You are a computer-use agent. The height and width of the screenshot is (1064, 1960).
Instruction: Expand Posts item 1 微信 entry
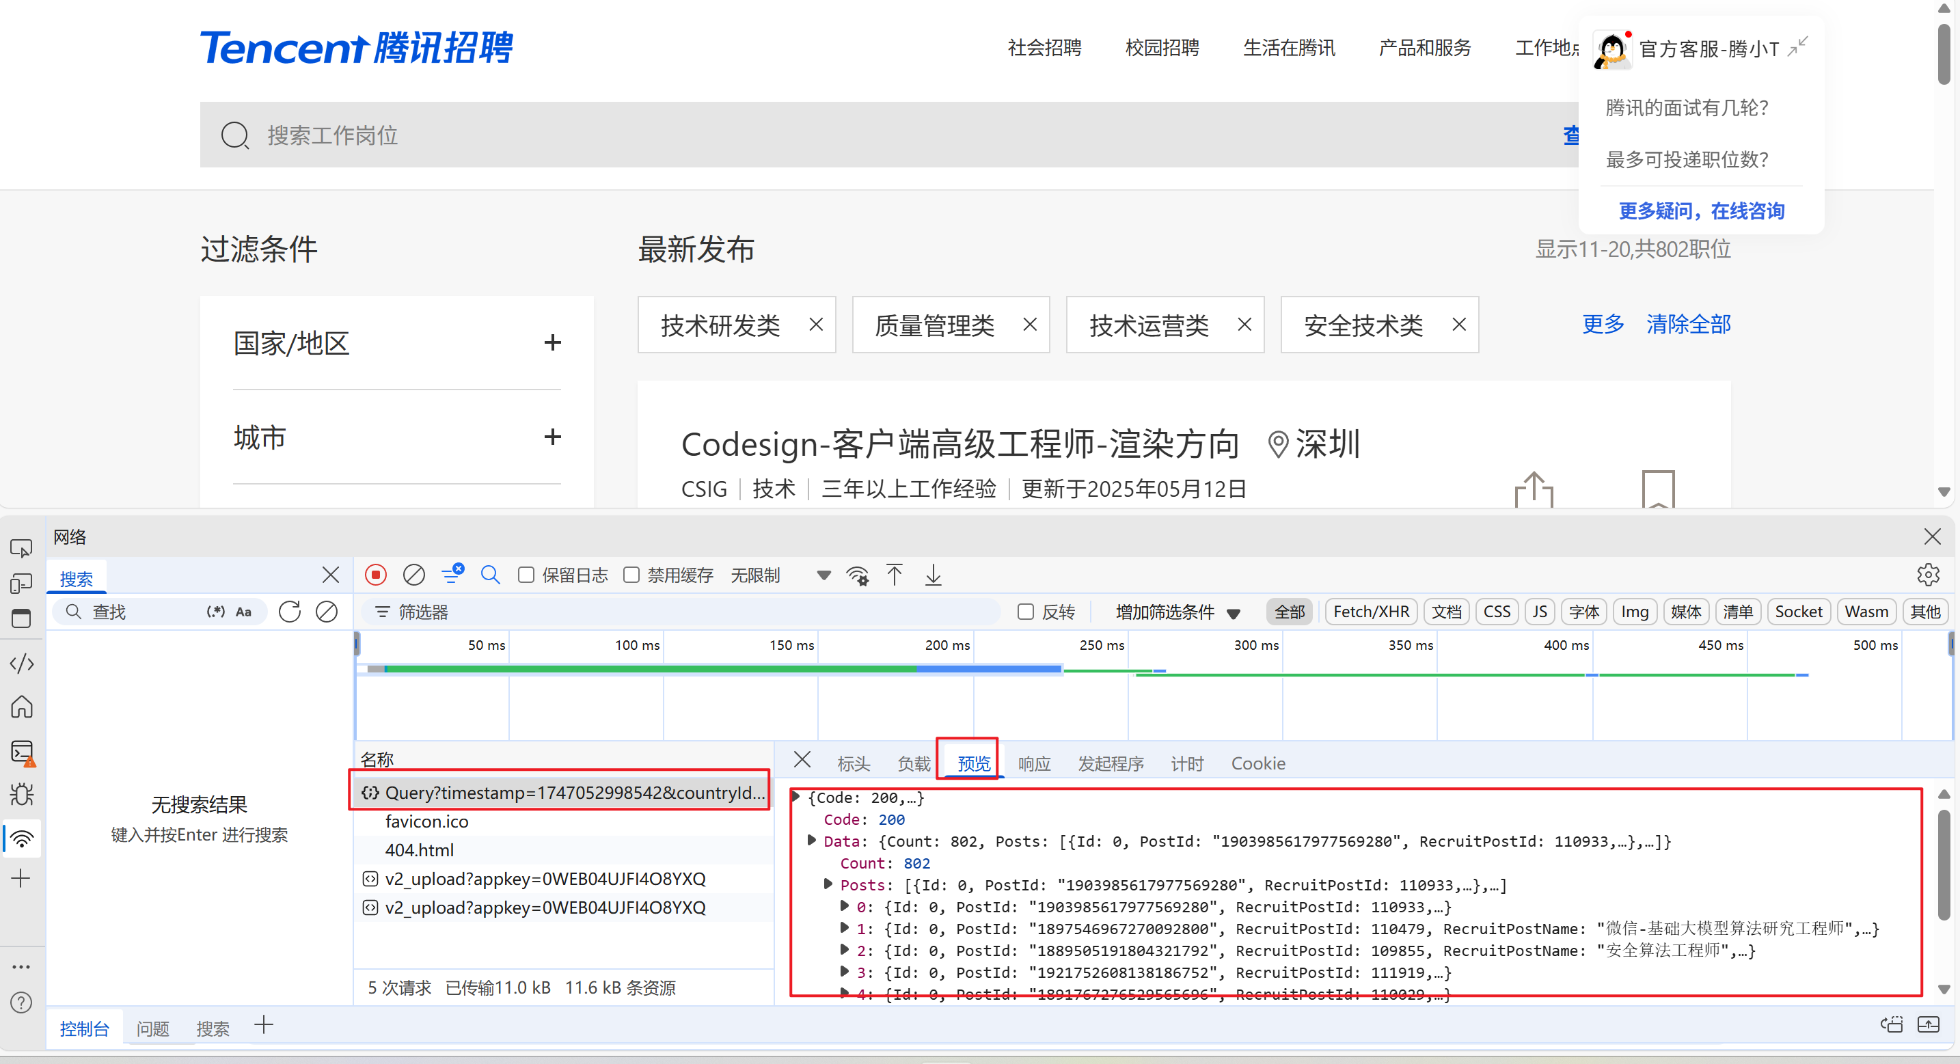coord(845,928)
